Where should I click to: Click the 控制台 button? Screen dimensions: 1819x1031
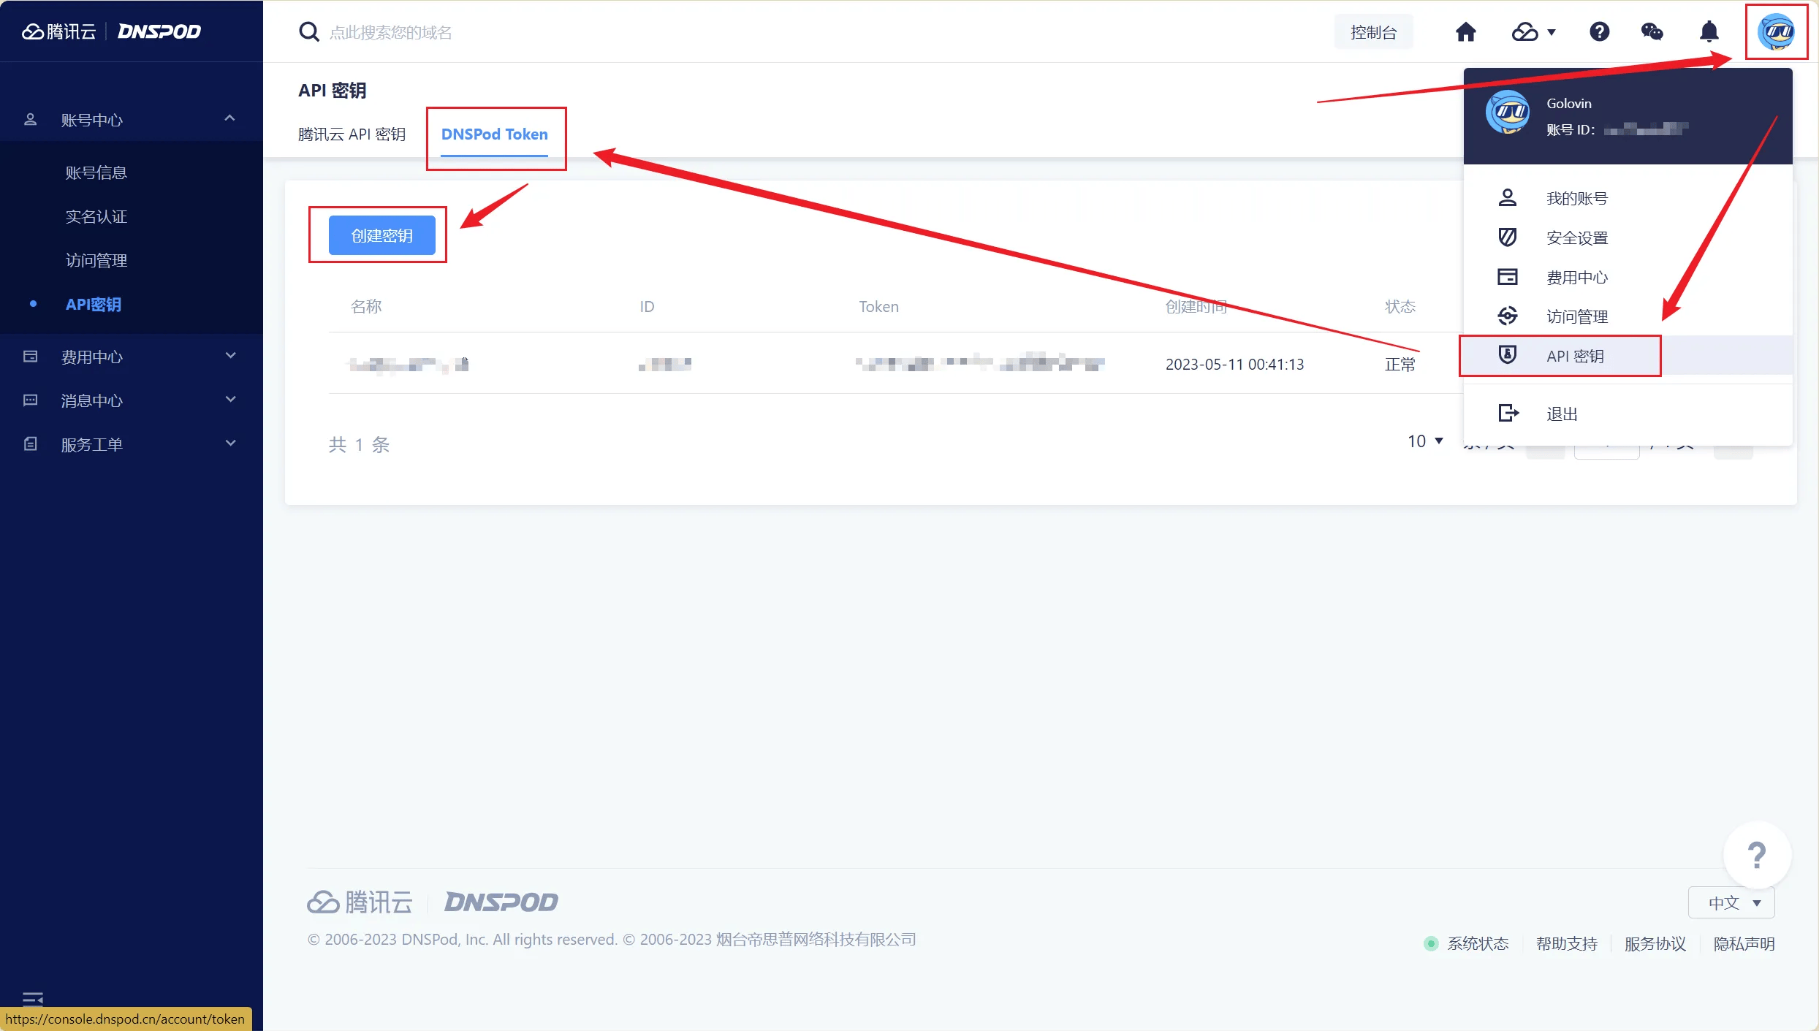tap(1374, 32)
